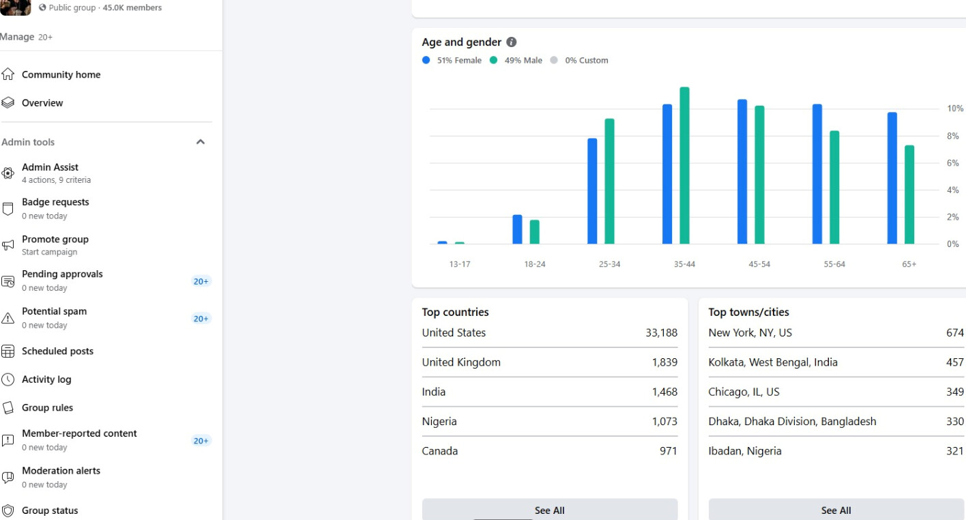Viewport: 966px width, 520px height.
Task: Click the group thumbnail photo
Action: coord(15,7)
